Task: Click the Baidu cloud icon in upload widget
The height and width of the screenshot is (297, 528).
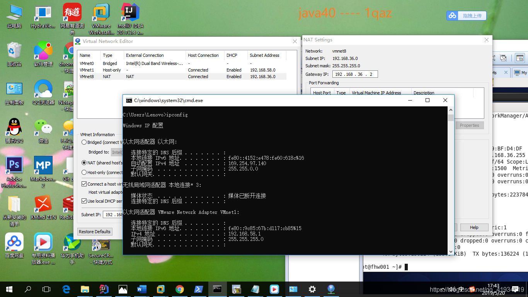Action: coord(452,16)
